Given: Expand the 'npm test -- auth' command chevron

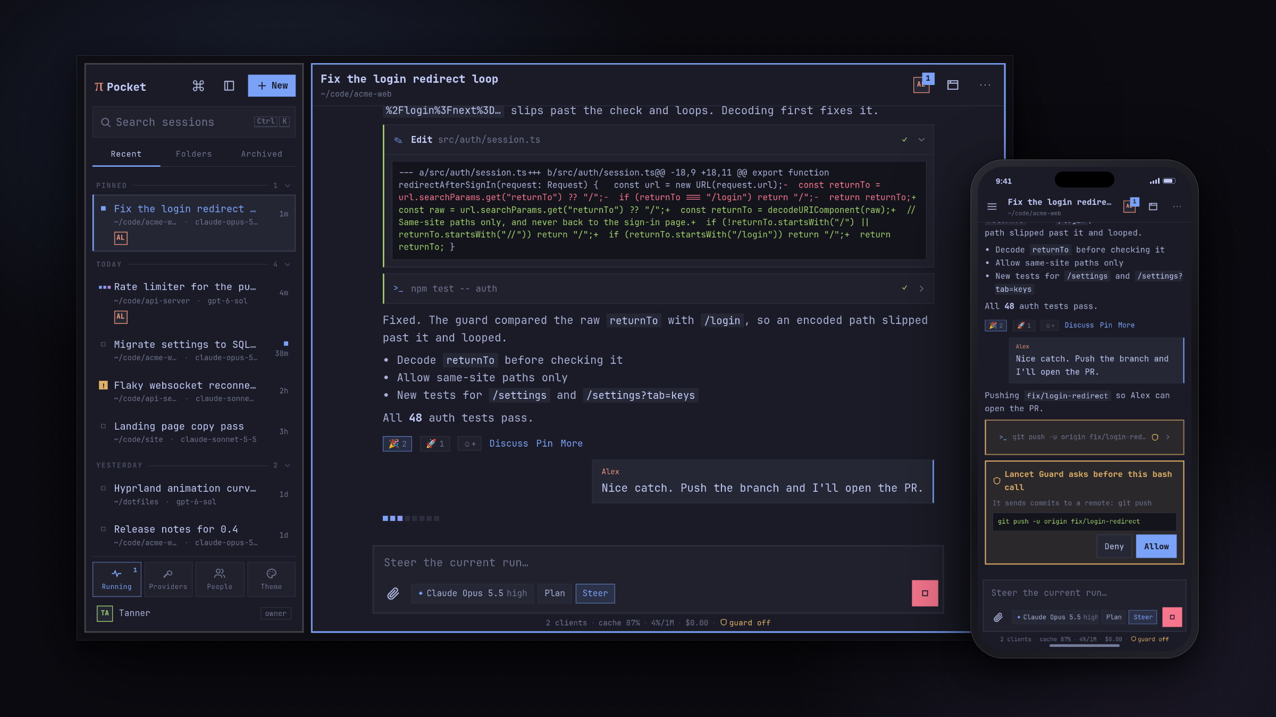Looking at the screenshot, I should coord(921,288).
